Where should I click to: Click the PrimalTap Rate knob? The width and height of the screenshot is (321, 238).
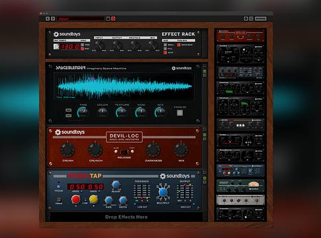[109, 200]
